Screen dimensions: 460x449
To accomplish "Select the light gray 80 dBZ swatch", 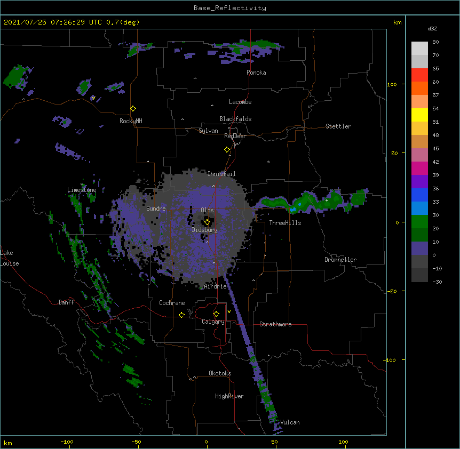I will pyautogui.click(x=419, y=49).
